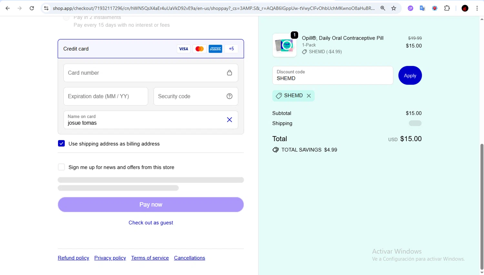The width and height of the screenshot is (484, 275).
Task: Click the scrollbar up arrow
Action: pyautogui.click(x=482, y=19)
